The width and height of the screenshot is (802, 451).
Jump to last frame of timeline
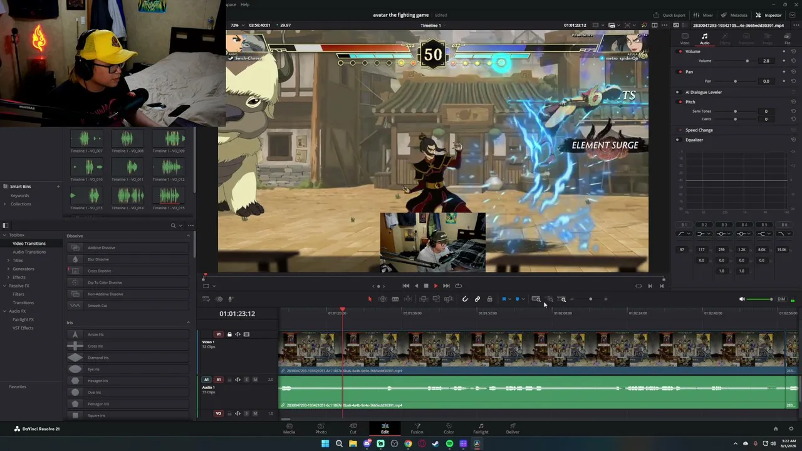pos(446,286)
